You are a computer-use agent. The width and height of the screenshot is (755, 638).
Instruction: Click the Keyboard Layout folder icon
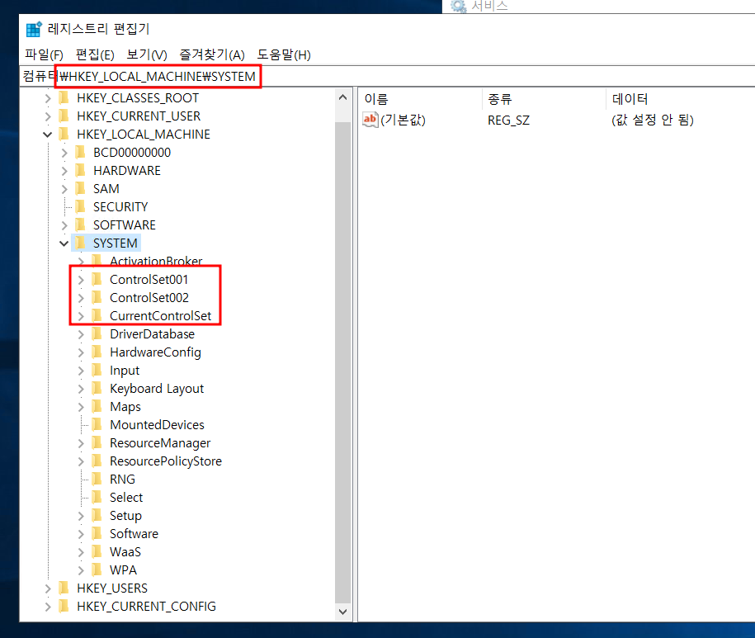pyautogui.click(x=97, y=388)
